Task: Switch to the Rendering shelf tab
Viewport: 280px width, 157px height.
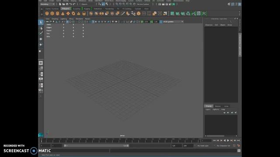Action: (x=109, y=9)
